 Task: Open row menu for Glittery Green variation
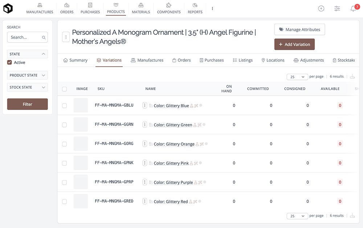click(x=145, y=125)
